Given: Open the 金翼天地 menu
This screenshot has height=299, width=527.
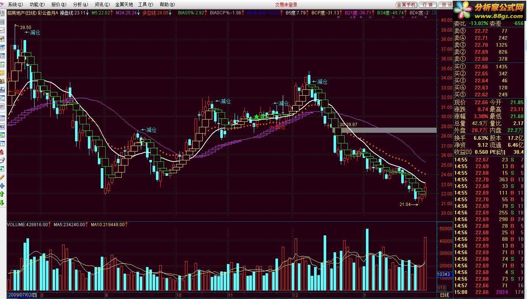Looking at the screenshot, I should pyautogui.click(x=124, y=4).
